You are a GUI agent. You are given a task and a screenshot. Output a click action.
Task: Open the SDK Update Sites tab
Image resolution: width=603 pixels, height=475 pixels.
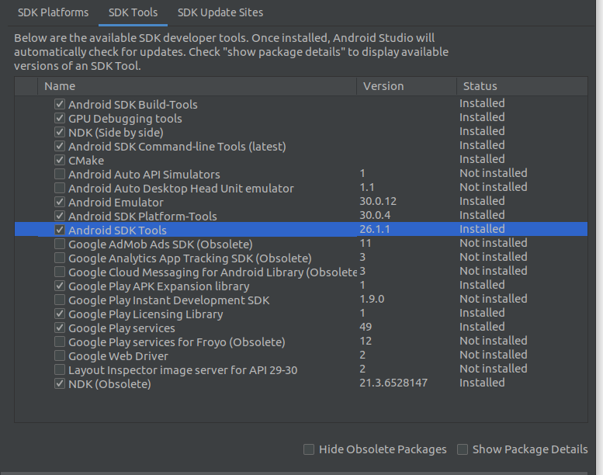(x=220, y=12)
